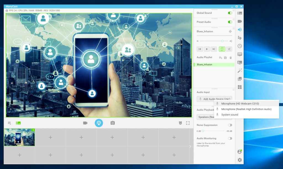
Task: Take a snapshot with the camera icon
Action: pyautogui.click(x=113, y=123)
